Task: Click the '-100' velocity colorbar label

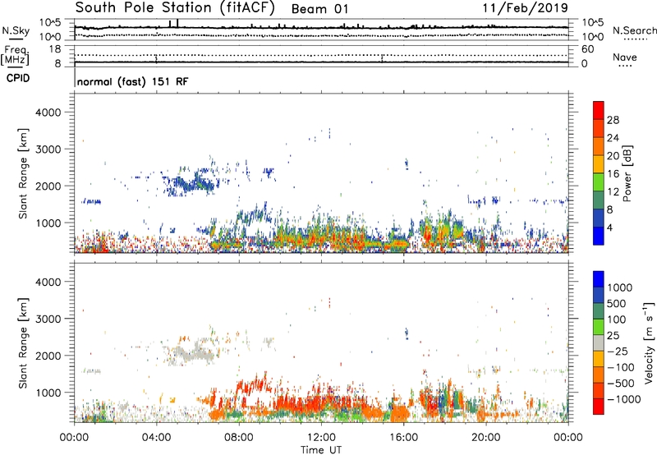Action: pyautogui.click(x=621, y=367)
